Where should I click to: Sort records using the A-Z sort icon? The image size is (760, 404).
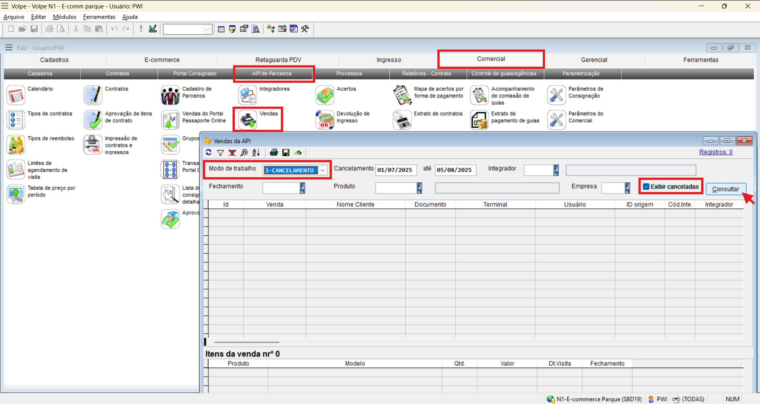[256, 153]
